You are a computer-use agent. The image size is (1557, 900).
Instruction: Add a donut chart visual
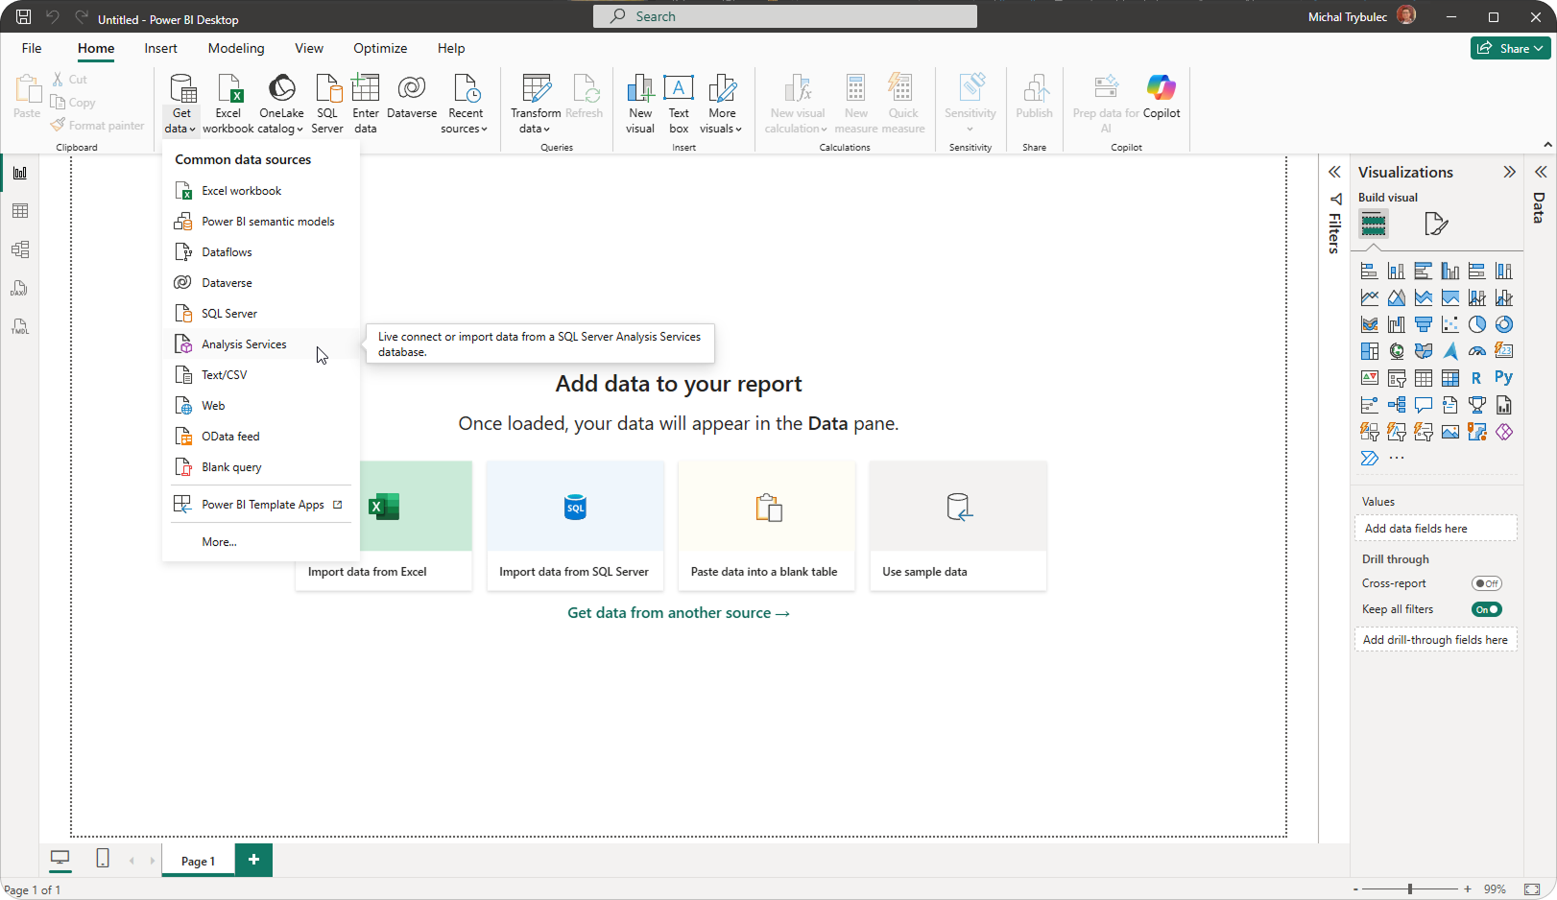[1504, 323]
